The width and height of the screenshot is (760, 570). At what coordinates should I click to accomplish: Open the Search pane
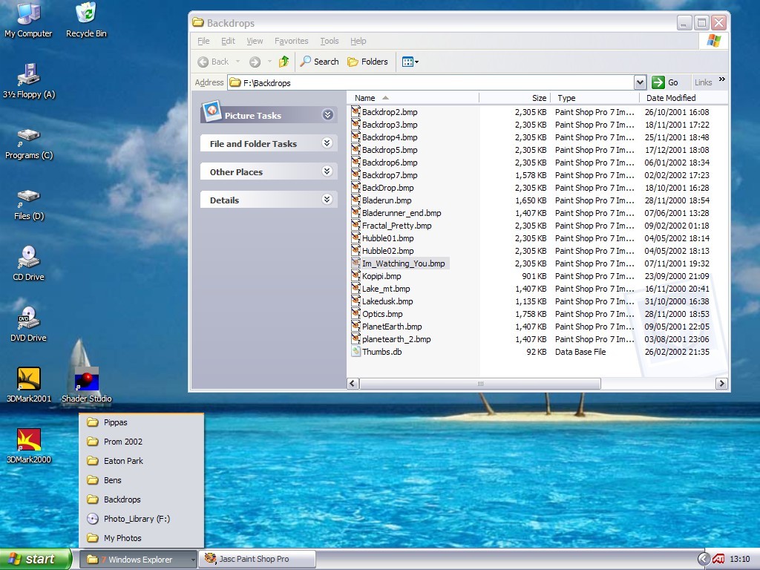[319, 62]
